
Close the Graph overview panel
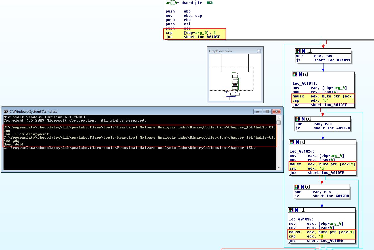click(x=259, y=51)
